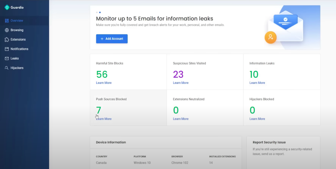
Task: Click the BROWSER column header
Action: [177, 157]
